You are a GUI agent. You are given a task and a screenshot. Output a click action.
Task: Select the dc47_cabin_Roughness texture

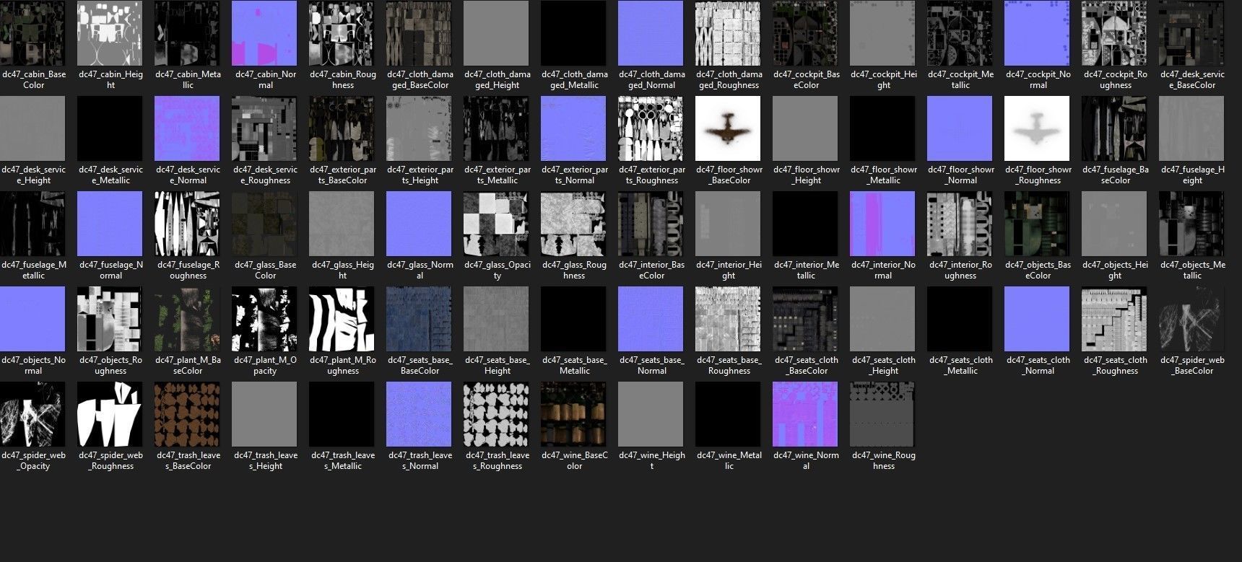pos(342,33)
